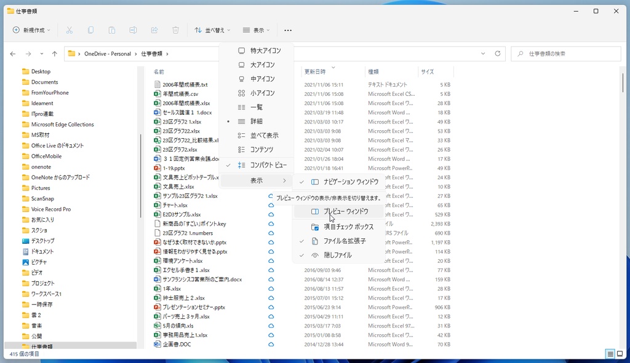Viewport: 630px width, 363px height.
Task: Open the 新規作成 dropdown
Action: point(32,30)
